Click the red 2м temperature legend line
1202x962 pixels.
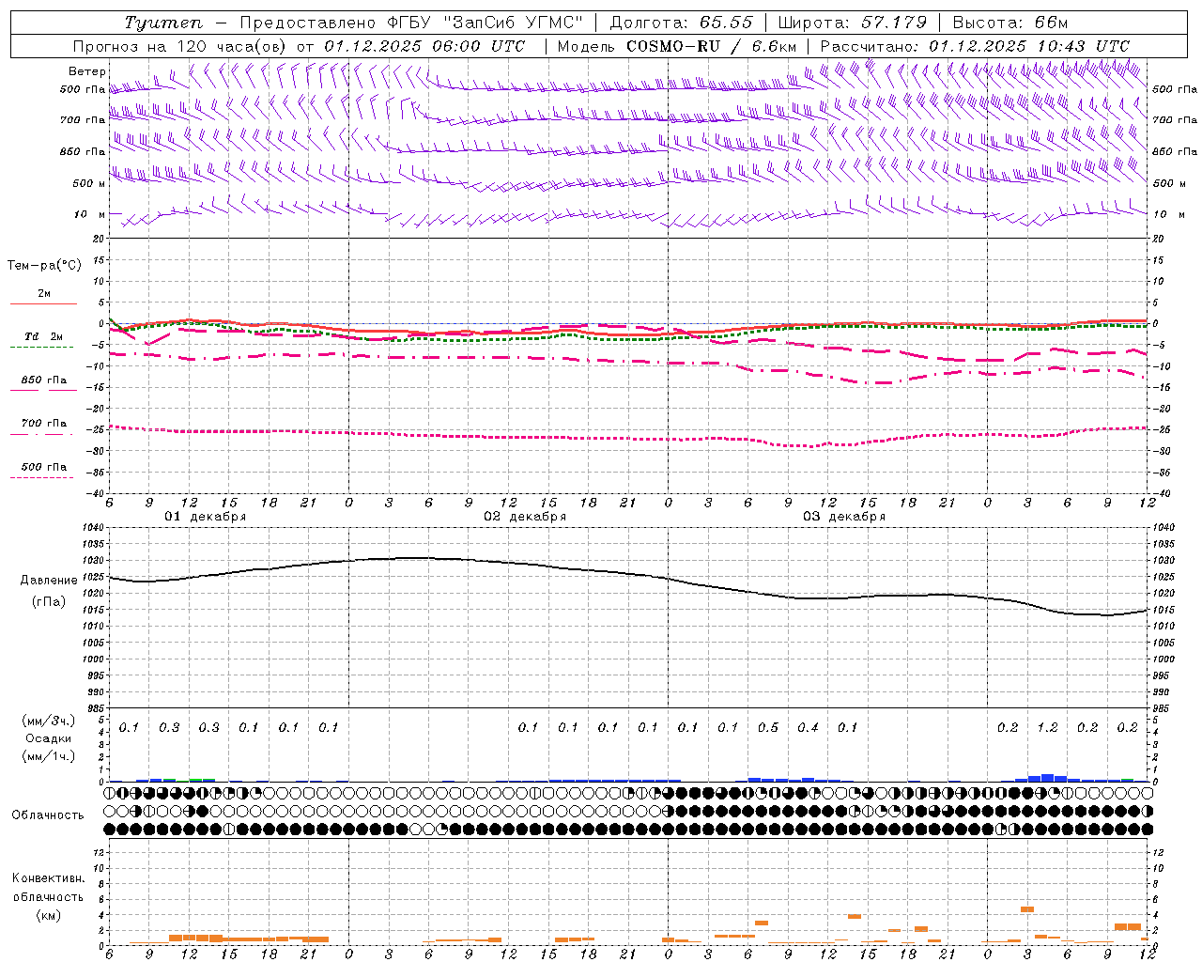[43, 303]
